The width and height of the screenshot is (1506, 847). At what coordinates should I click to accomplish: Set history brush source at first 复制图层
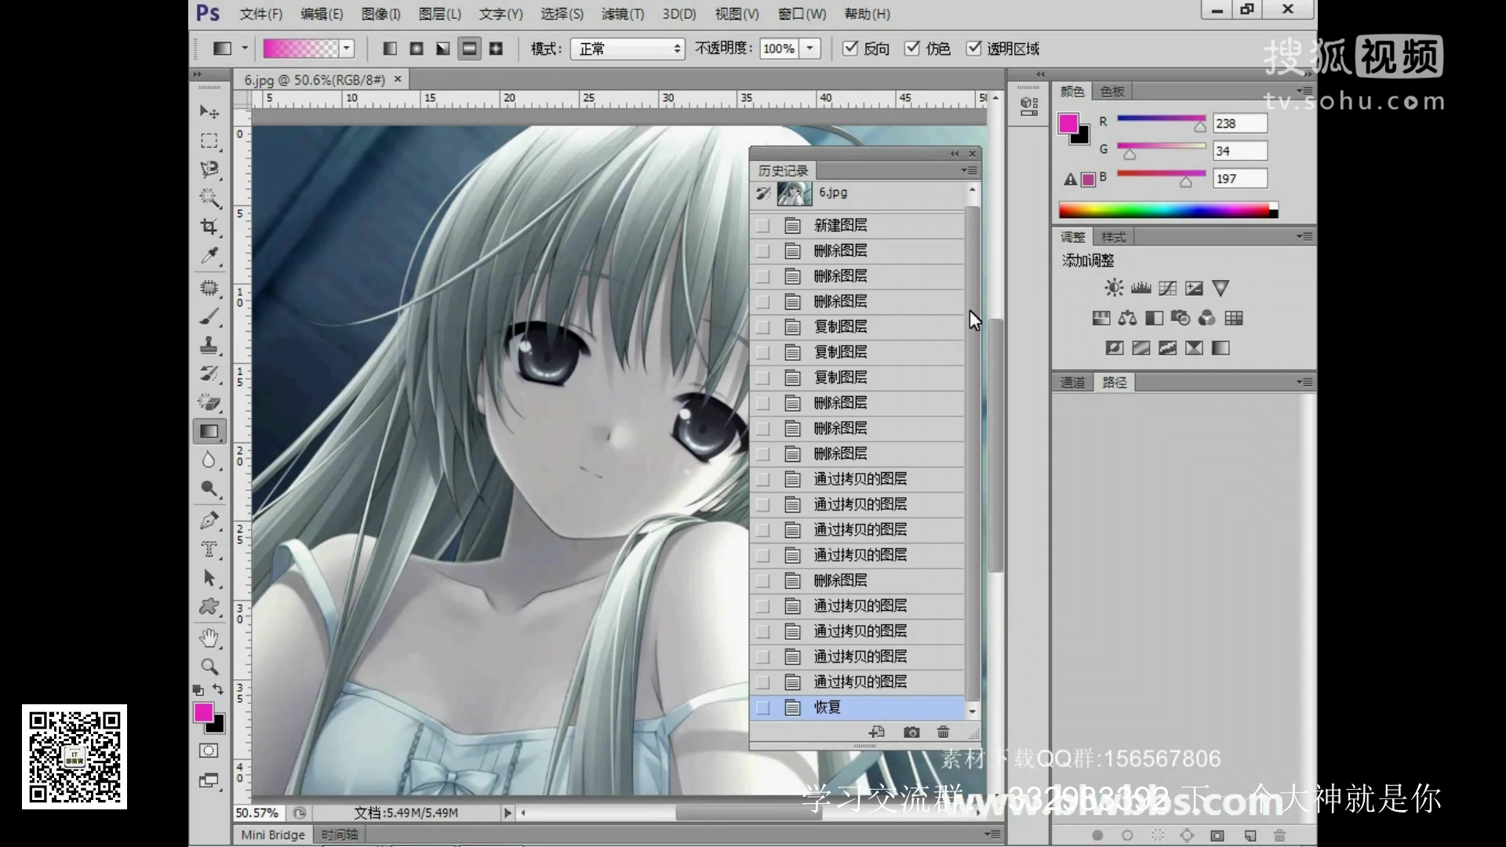click(762, 327)
